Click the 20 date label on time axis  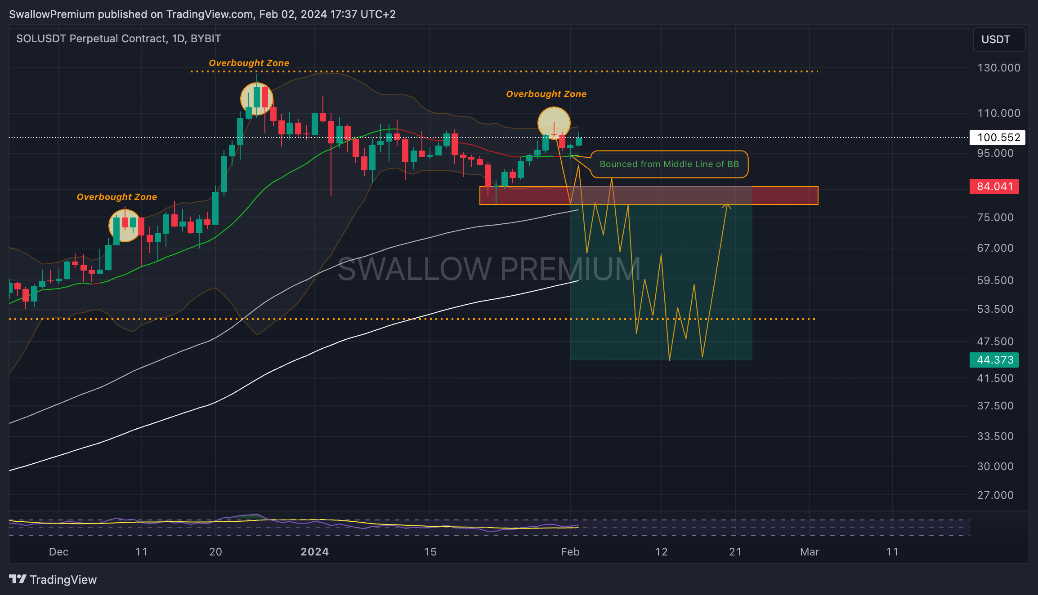point(215,552)
